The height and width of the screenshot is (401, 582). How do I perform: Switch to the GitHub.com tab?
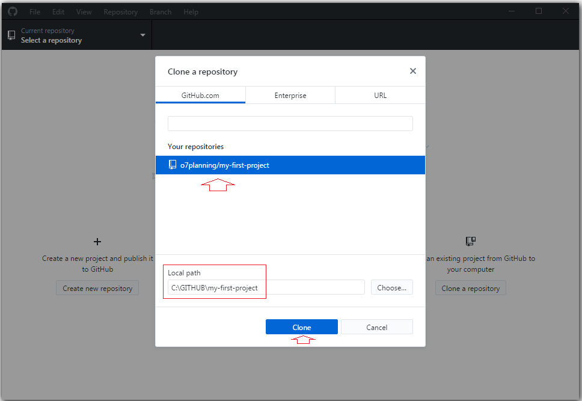(200, 95)
